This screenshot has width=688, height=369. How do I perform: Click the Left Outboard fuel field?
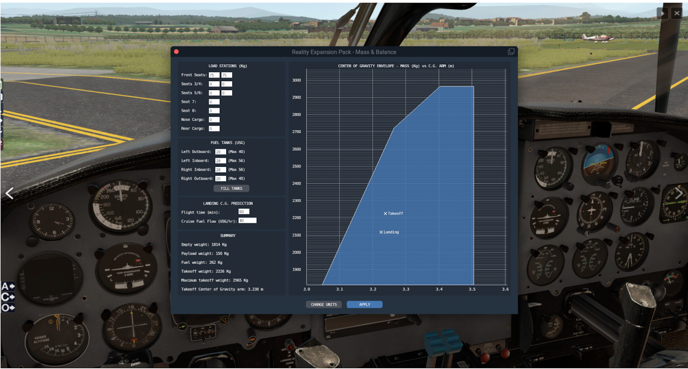pos(221,152)
